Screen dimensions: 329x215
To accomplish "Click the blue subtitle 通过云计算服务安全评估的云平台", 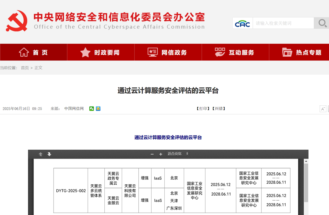I will click(168, 137).
